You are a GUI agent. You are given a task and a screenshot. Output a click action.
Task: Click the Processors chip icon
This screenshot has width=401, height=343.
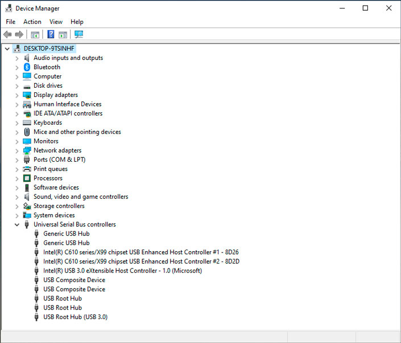[x=27, y=178]
